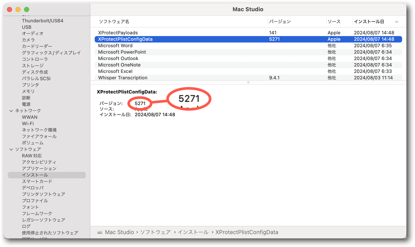Open 使用停止されたソフトウェア in sidebar

point(50,233)
